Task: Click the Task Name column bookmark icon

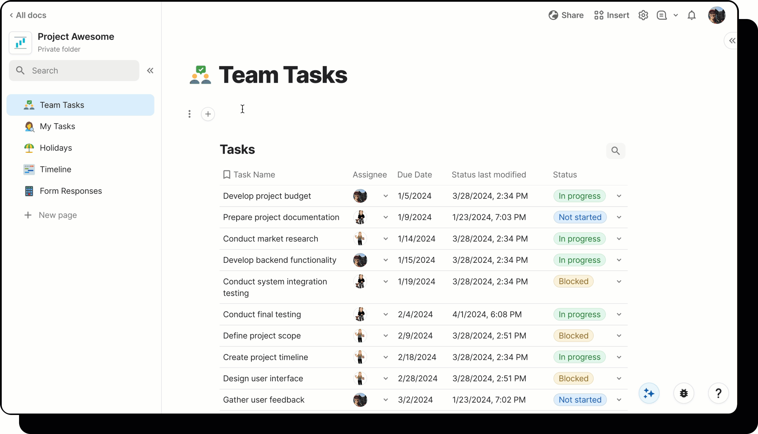Action: pyautogui.click(x=227, y=175)
